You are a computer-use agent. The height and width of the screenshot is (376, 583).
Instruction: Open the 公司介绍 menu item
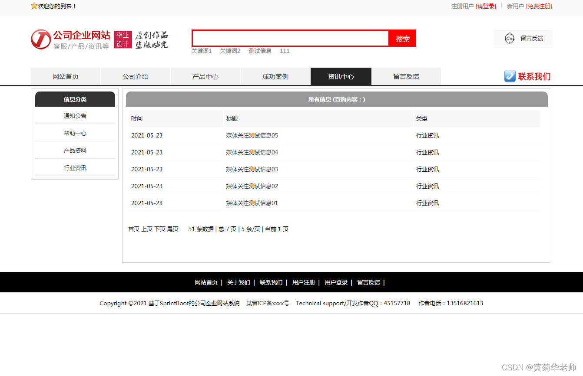(135, 76)
